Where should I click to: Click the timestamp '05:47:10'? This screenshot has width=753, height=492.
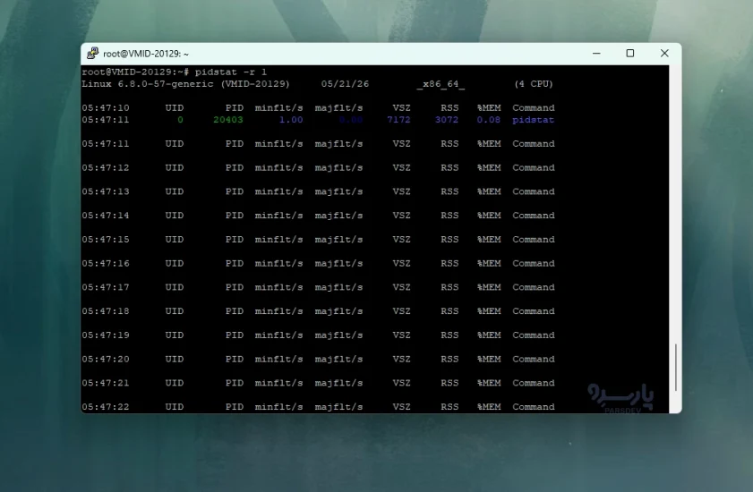(105, 108)
